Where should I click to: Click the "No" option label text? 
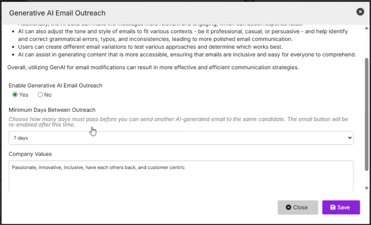[x=48, y=95]
